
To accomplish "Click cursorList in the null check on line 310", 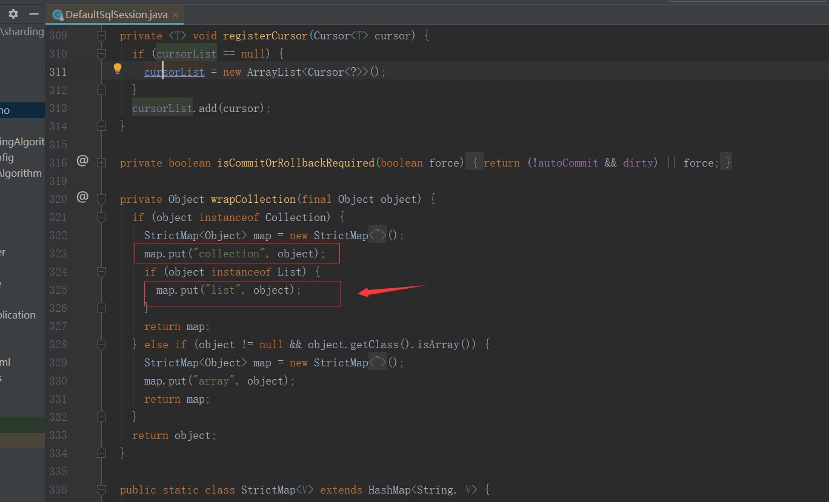I will click(187, 54).
